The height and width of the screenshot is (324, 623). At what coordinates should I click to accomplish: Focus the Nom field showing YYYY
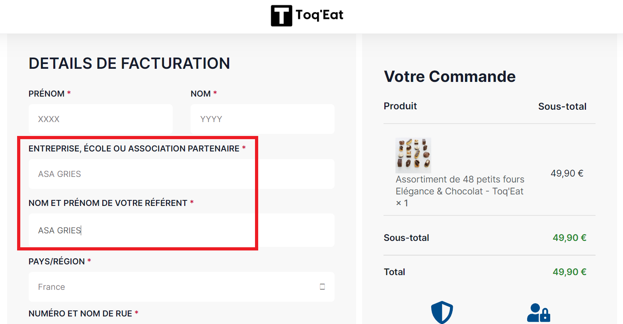point(263,119)
